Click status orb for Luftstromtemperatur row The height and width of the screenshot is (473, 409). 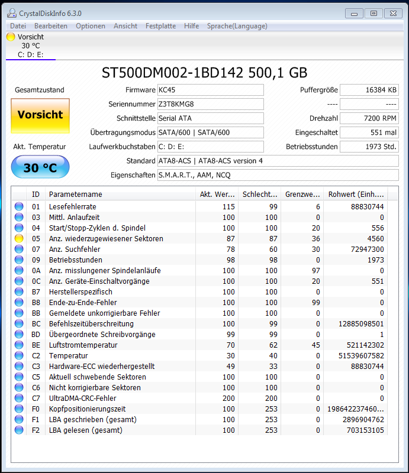tap(19, 345)
